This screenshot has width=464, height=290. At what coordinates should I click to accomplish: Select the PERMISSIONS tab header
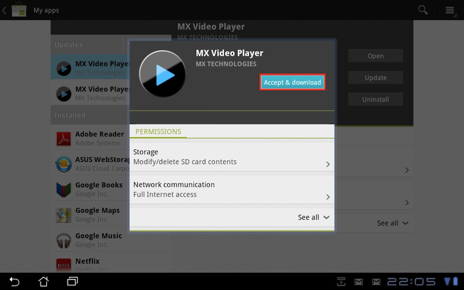[x=158, y=131]
